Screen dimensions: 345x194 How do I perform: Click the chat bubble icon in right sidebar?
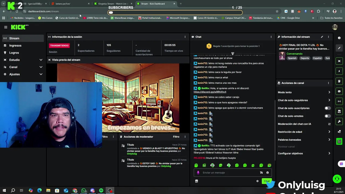click(x=339, y=91)
